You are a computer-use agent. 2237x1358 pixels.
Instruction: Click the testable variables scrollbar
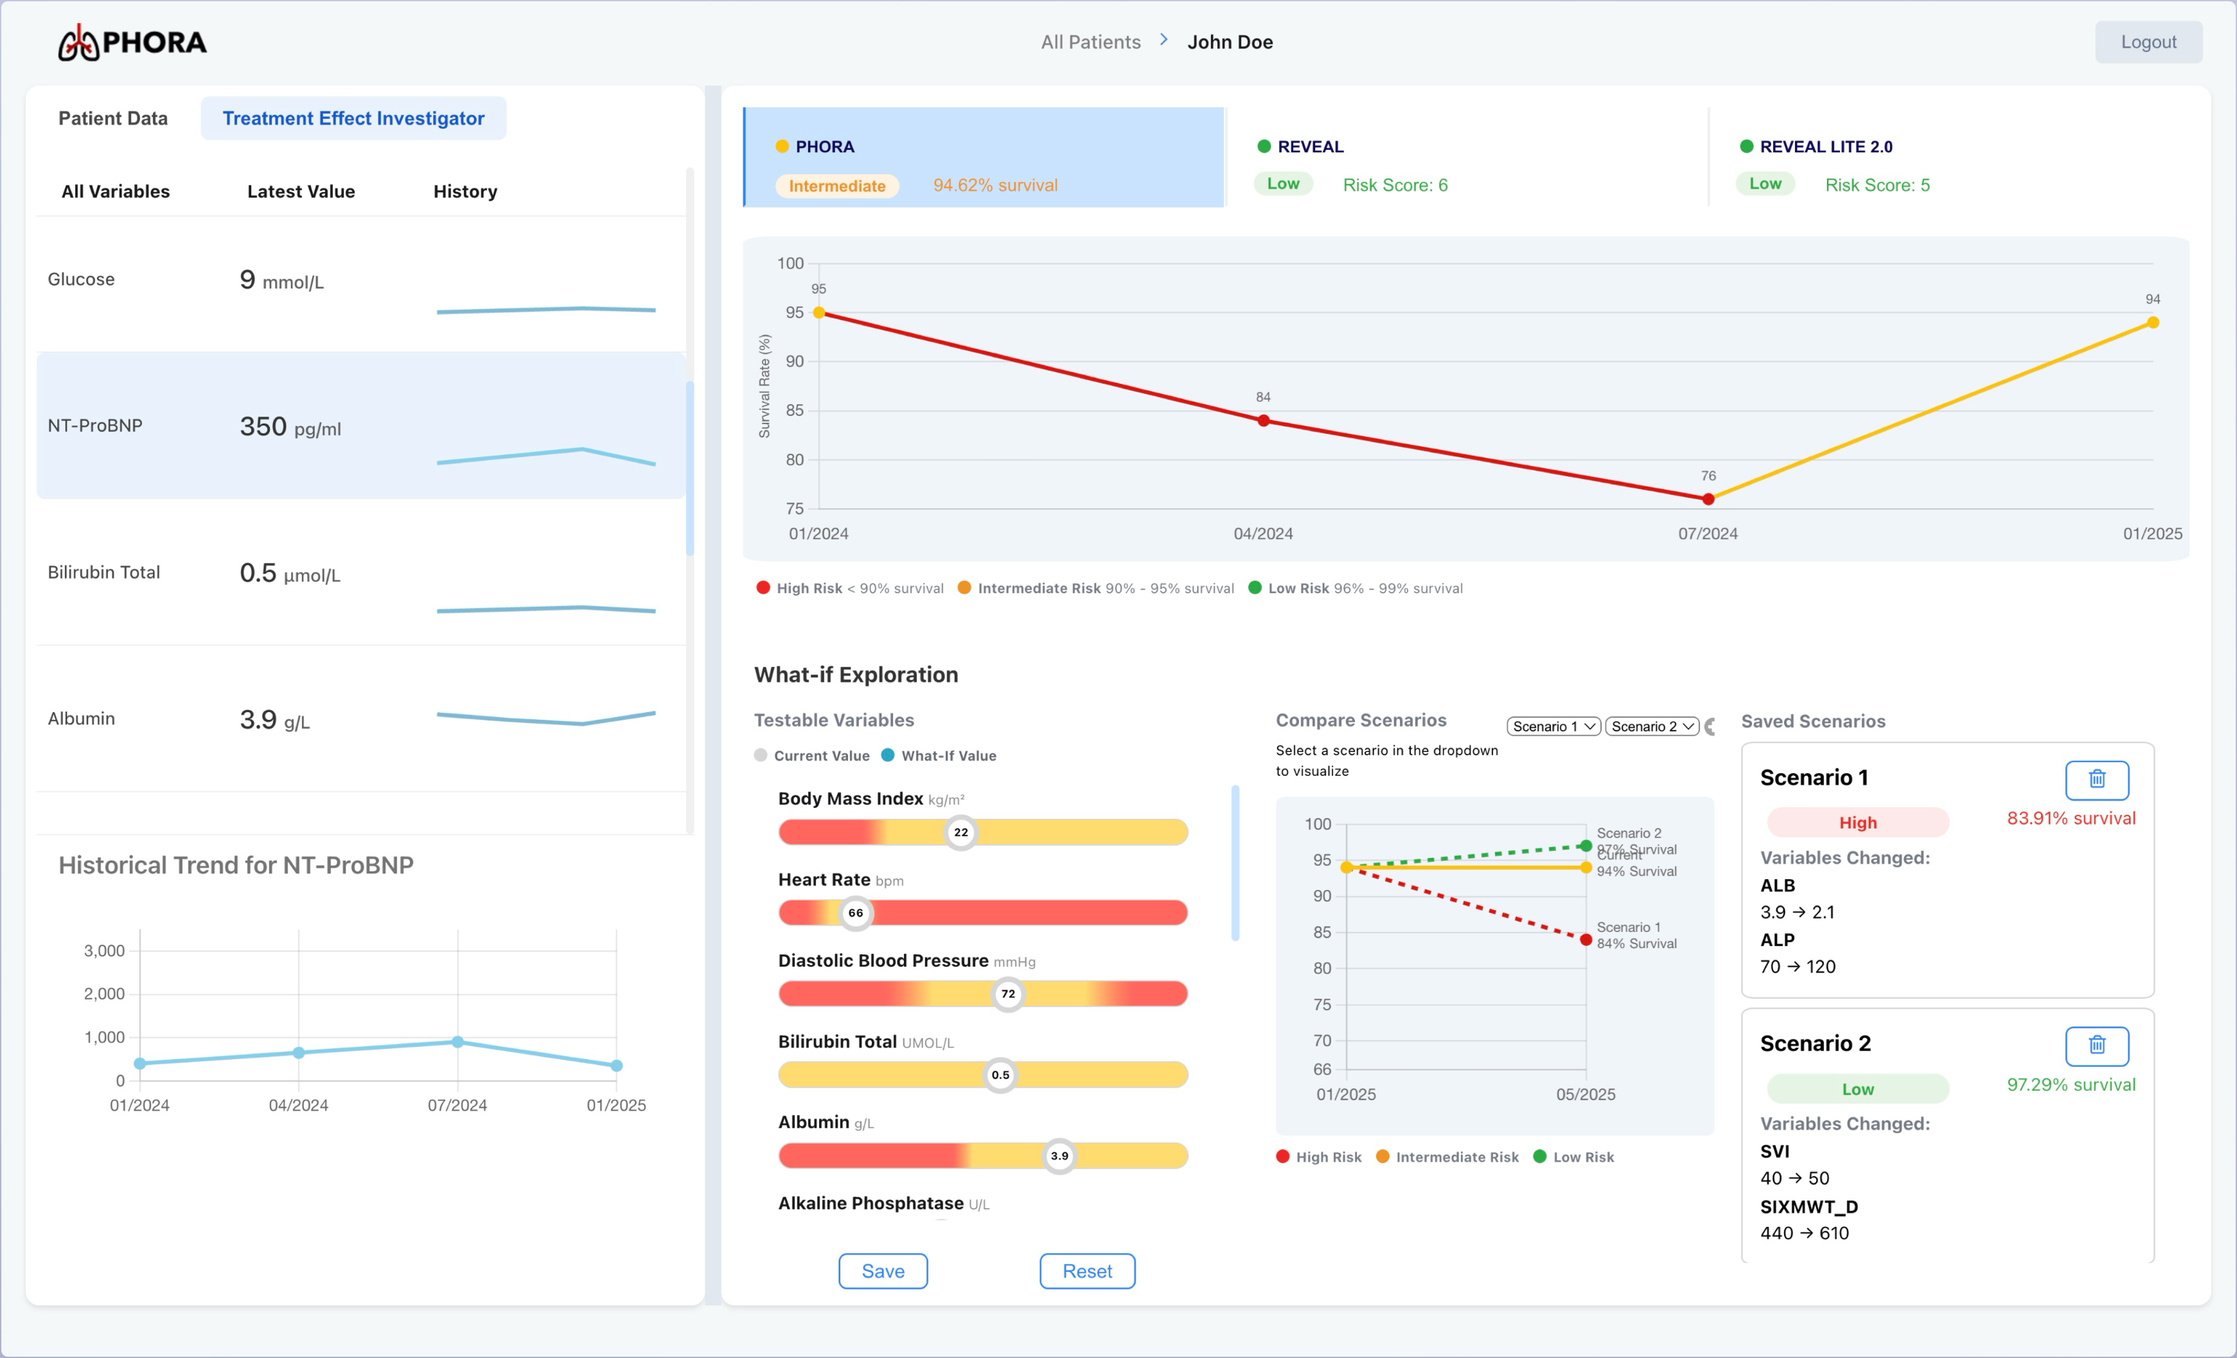pyautogui.click(x=1235, y=863)
